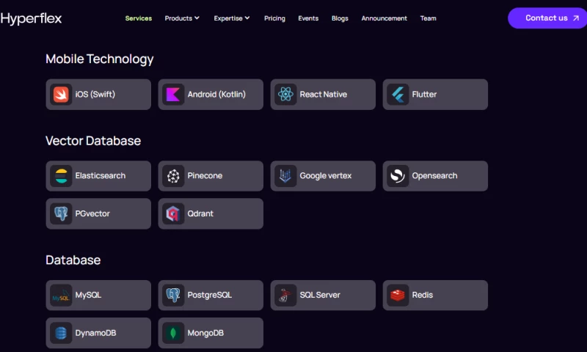Select the Qdrant label

coord(200,213)
